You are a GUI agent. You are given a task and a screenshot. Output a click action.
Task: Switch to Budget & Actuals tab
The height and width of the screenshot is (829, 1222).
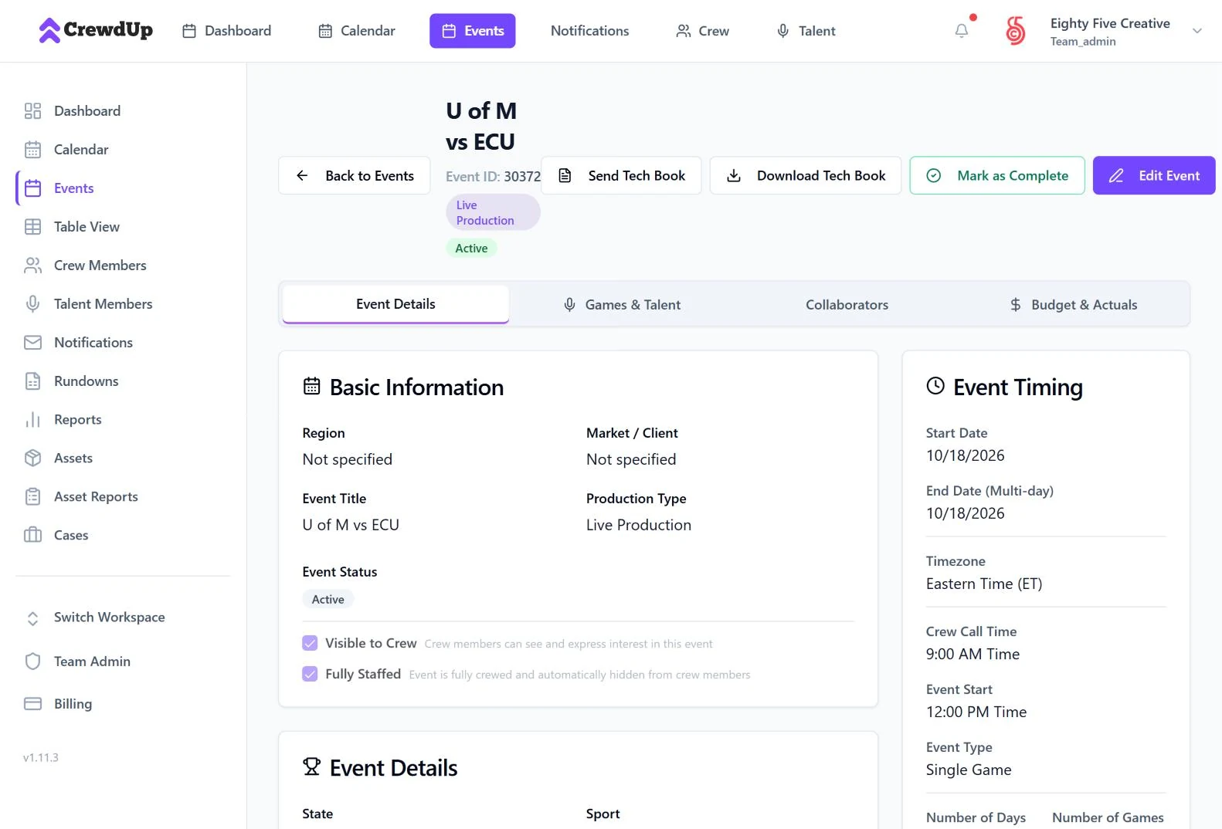[x=1073, y=305]
